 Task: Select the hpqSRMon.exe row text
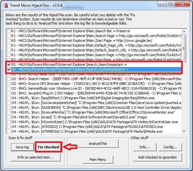click(x=83, y=98)
